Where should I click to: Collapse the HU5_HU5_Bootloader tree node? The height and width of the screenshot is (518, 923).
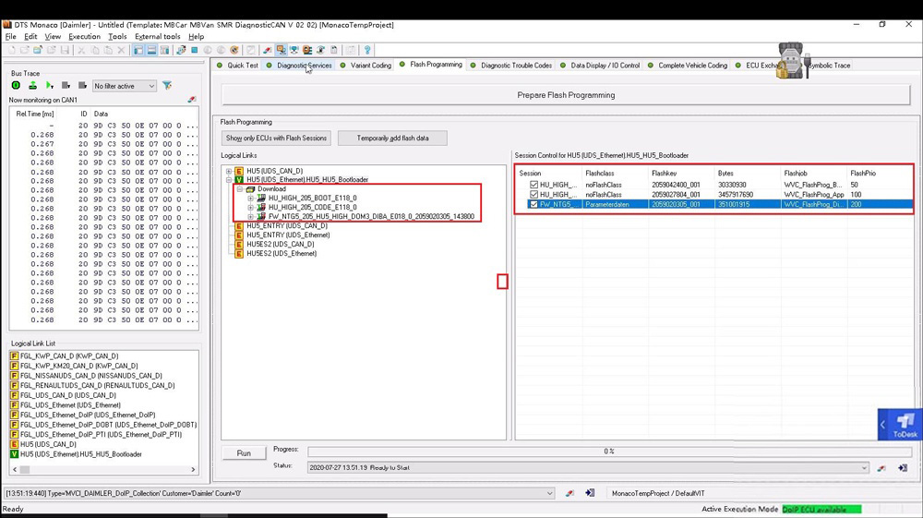(x=229, y=180)
